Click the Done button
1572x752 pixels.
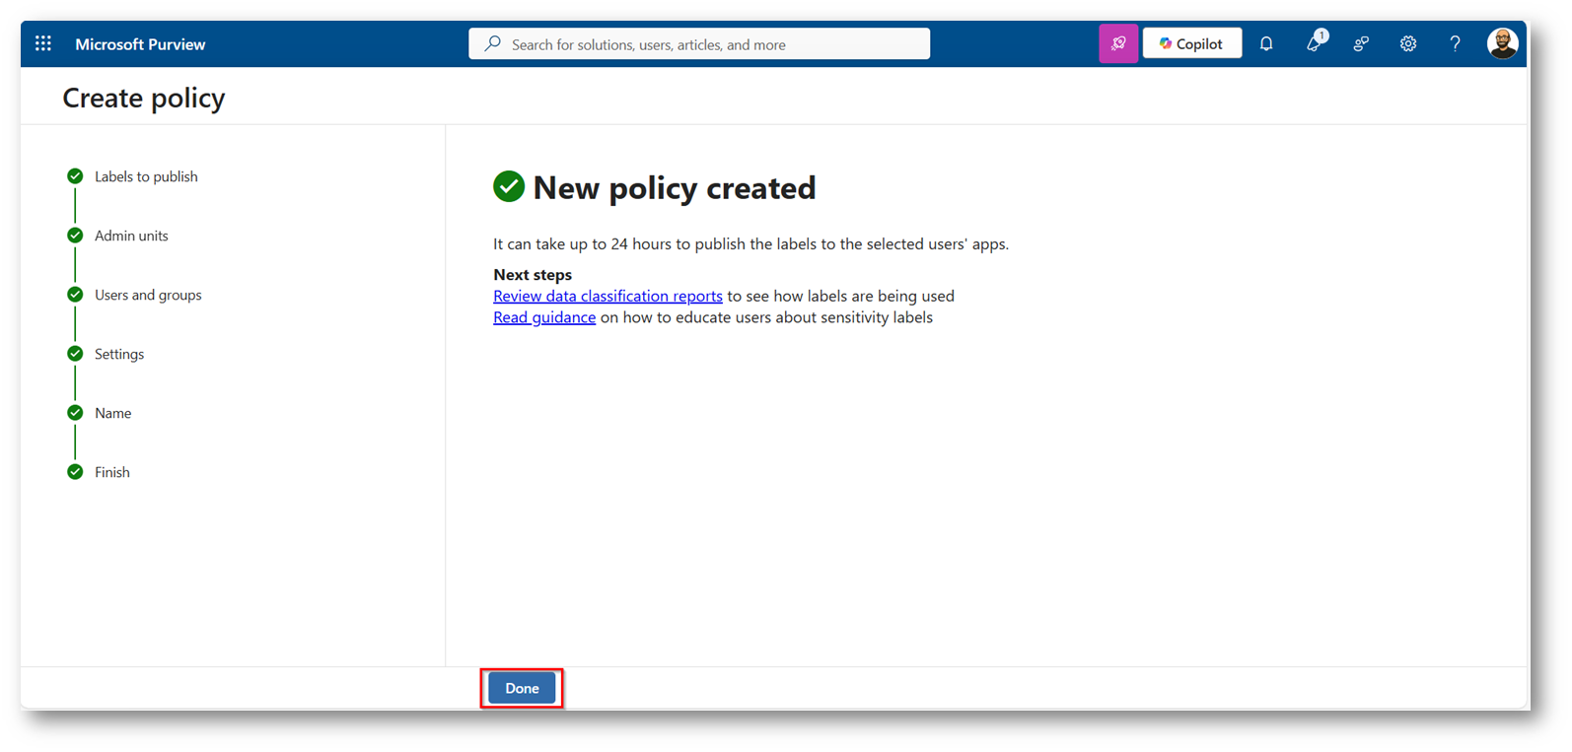[522, 688]
